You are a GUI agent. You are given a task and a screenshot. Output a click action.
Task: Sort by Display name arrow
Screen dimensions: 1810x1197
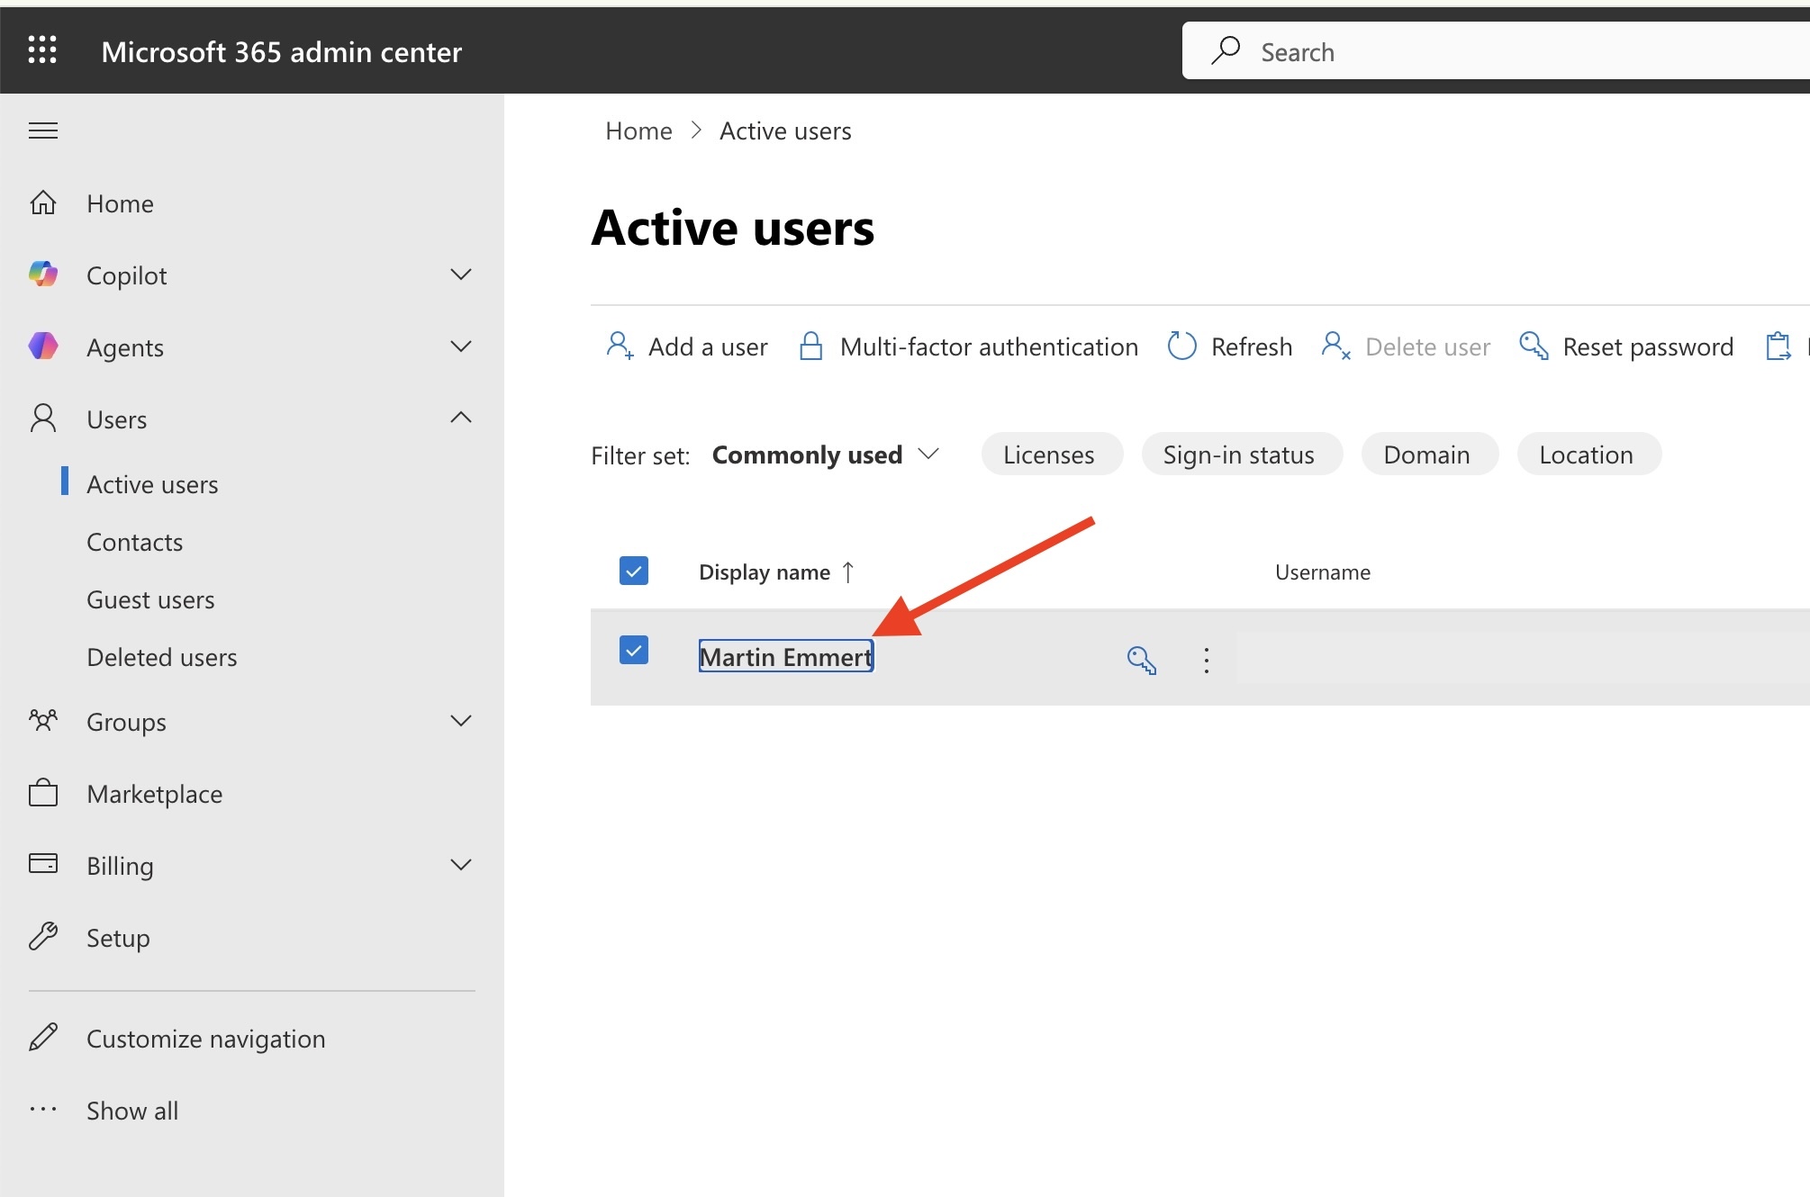[x=847, y=571]
